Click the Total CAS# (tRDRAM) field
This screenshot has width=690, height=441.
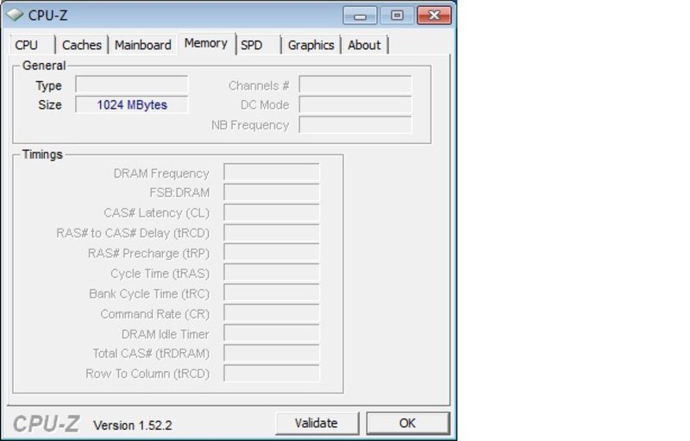272,354
